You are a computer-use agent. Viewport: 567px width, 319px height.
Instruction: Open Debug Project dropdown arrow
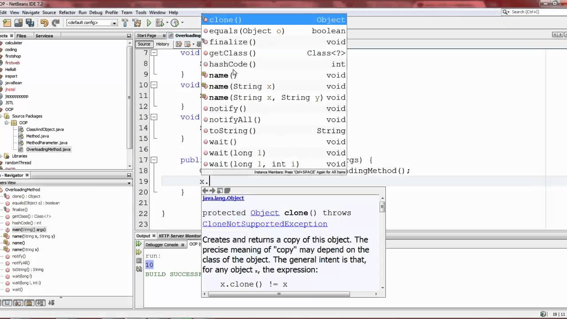tap(166, 23)
